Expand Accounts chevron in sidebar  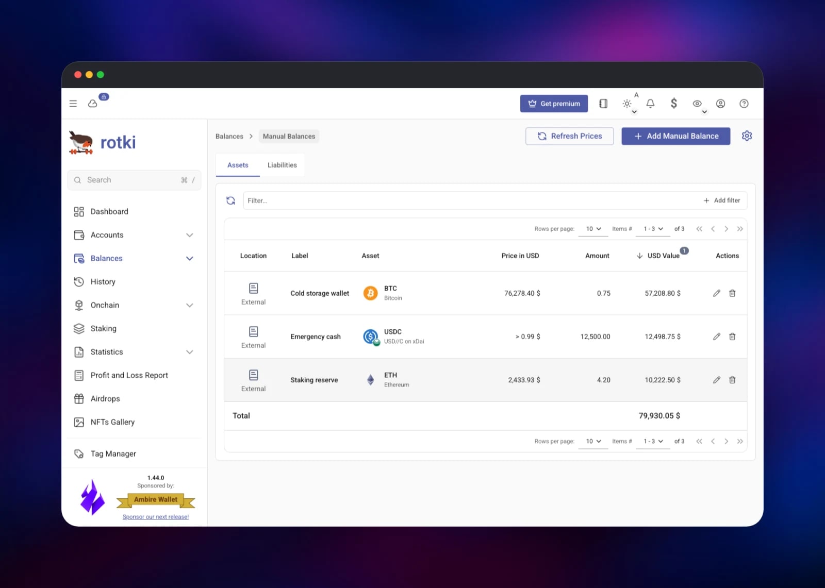(x=190, y=235)
